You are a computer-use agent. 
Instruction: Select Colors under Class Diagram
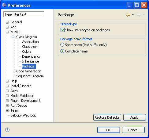(27, 52)
